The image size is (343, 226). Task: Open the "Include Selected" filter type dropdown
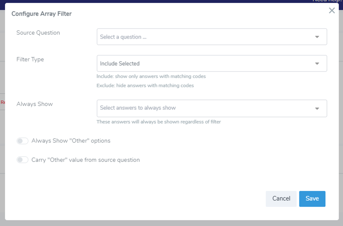point(204,63)
